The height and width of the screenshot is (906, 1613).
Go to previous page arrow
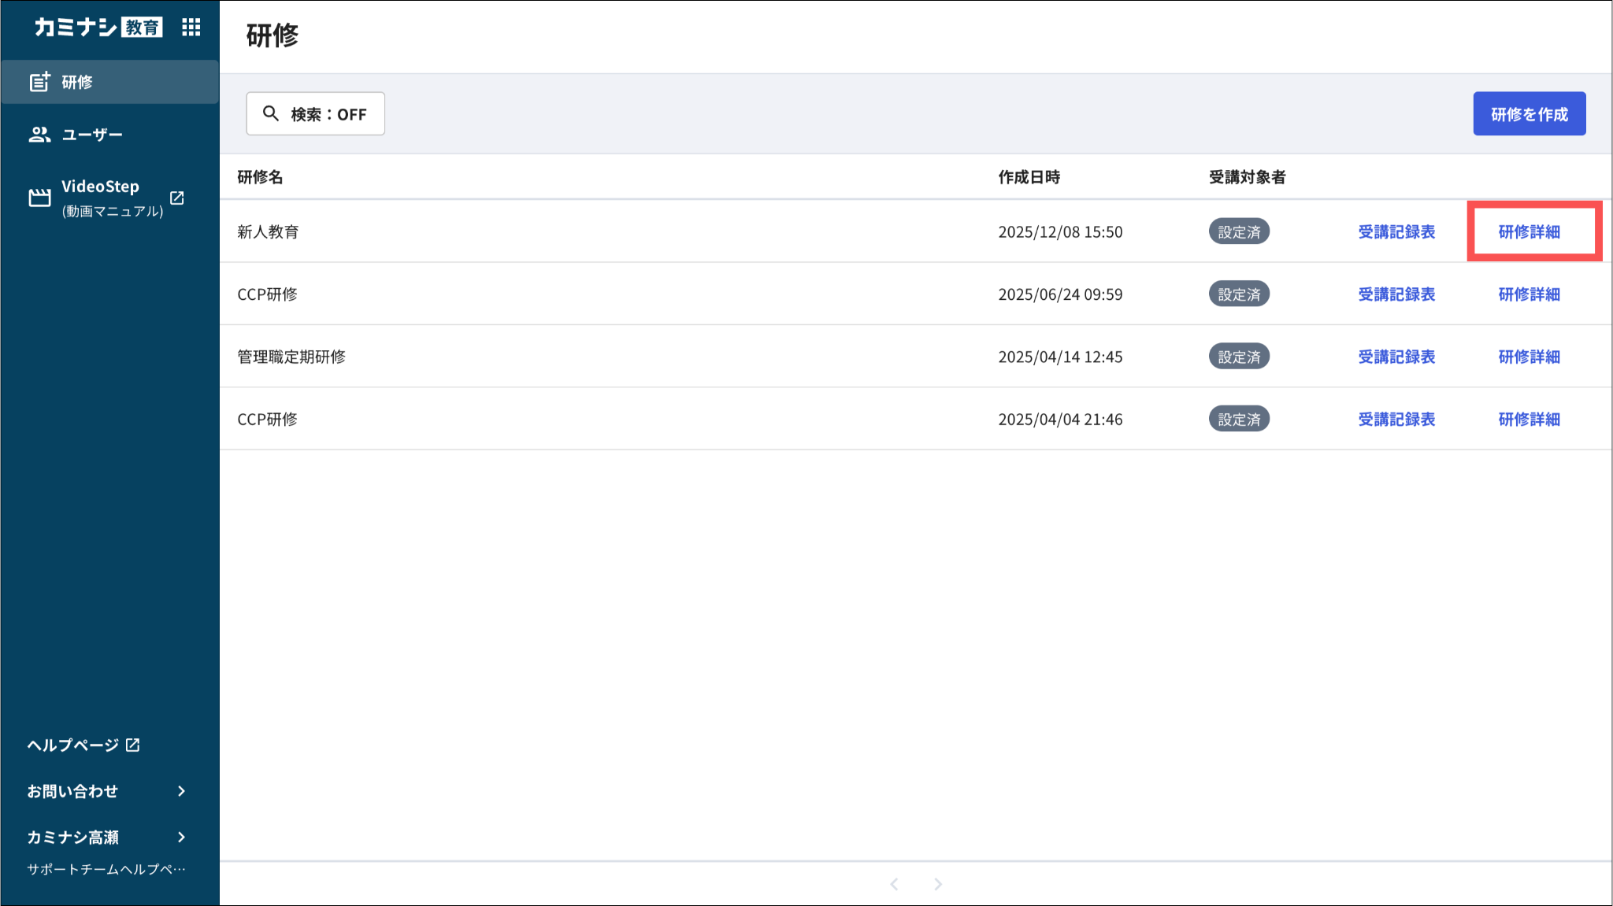click(894, 884)
